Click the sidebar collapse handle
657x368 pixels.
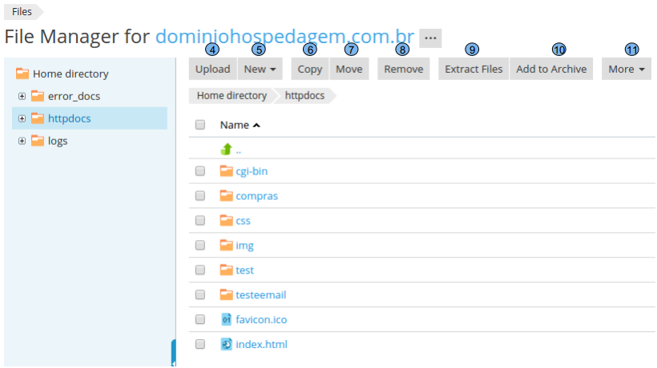[x=173, y=354]
